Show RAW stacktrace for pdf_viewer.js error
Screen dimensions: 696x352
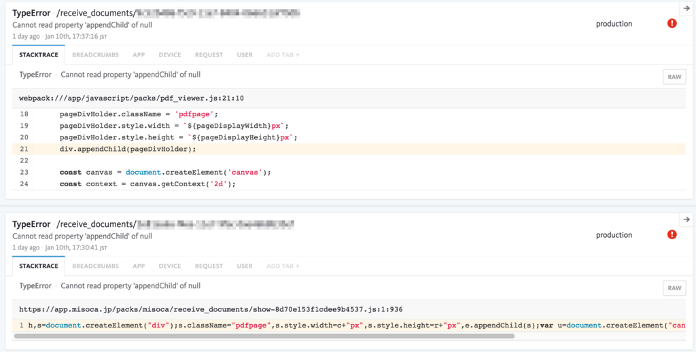pyautogui.click(x=674, y=77)
